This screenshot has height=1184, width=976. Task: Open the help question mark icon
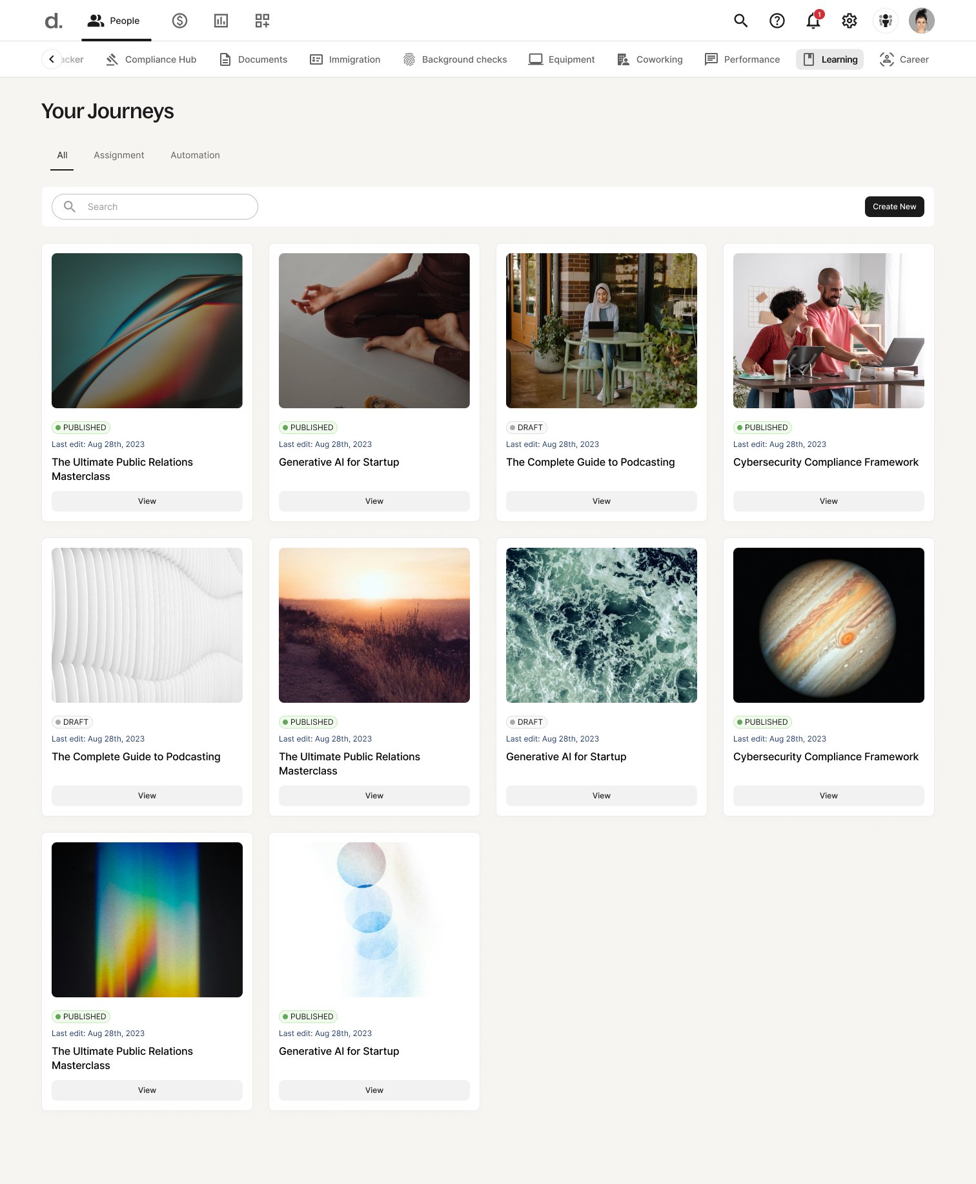pyautogui.click(x=777, y=21)
